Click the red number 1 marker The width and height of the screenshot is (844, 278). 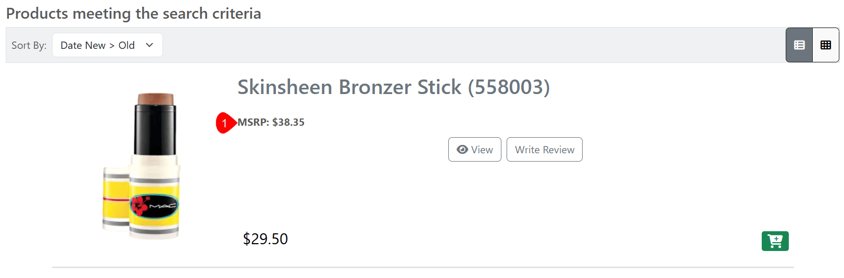pos(224,123)
